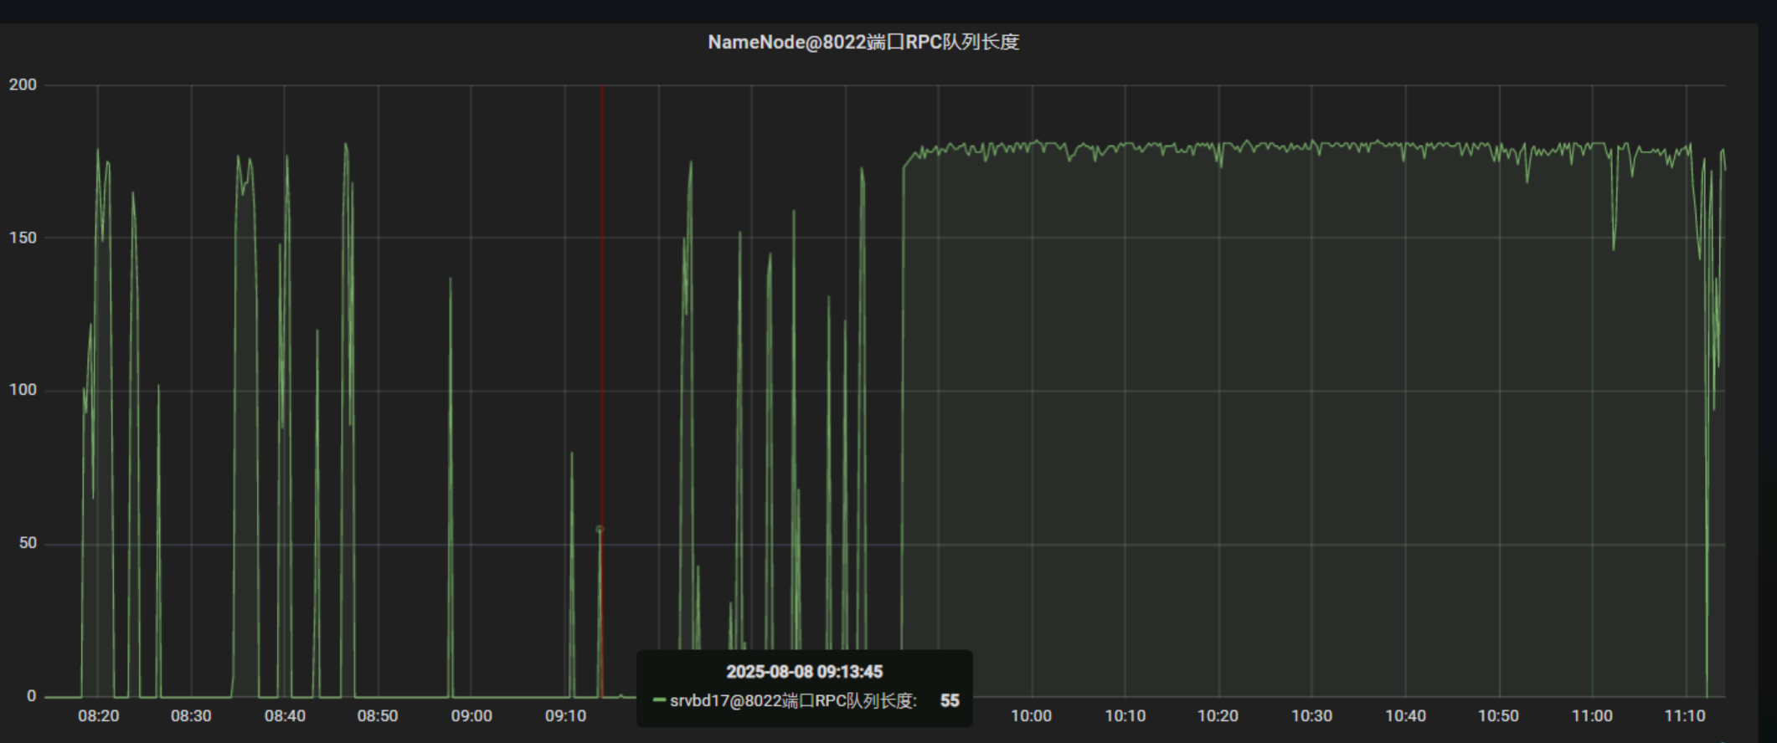Viewport: 1777px width, 743px height.
Task: Click the 150 y-axis label
Action: point(23,238)
